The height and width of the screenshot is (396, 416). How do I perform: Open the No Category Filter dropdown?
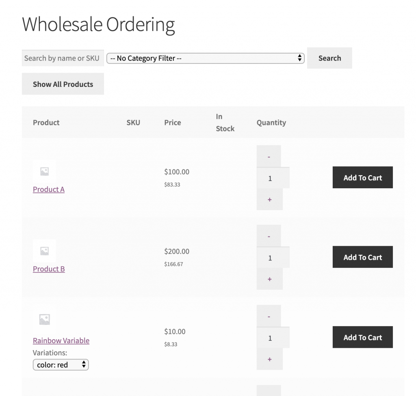[x=205, y=58]
